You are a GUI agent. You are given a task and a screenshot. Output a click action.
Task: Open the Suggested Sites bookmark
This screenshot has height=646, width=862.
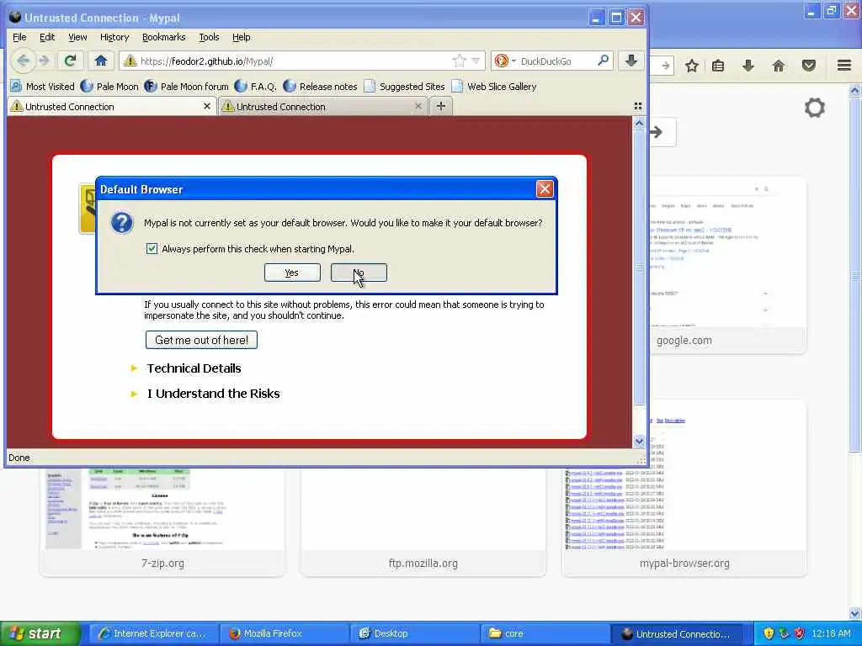coord(404,87)
